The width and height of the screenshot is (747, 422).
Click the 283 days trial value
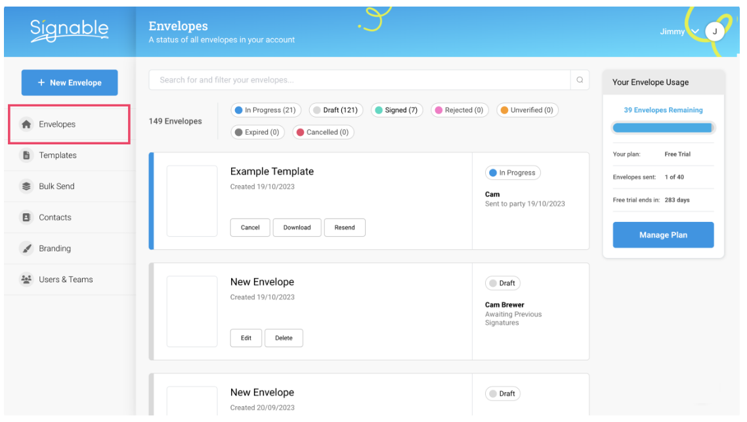(x=677, y=200)
